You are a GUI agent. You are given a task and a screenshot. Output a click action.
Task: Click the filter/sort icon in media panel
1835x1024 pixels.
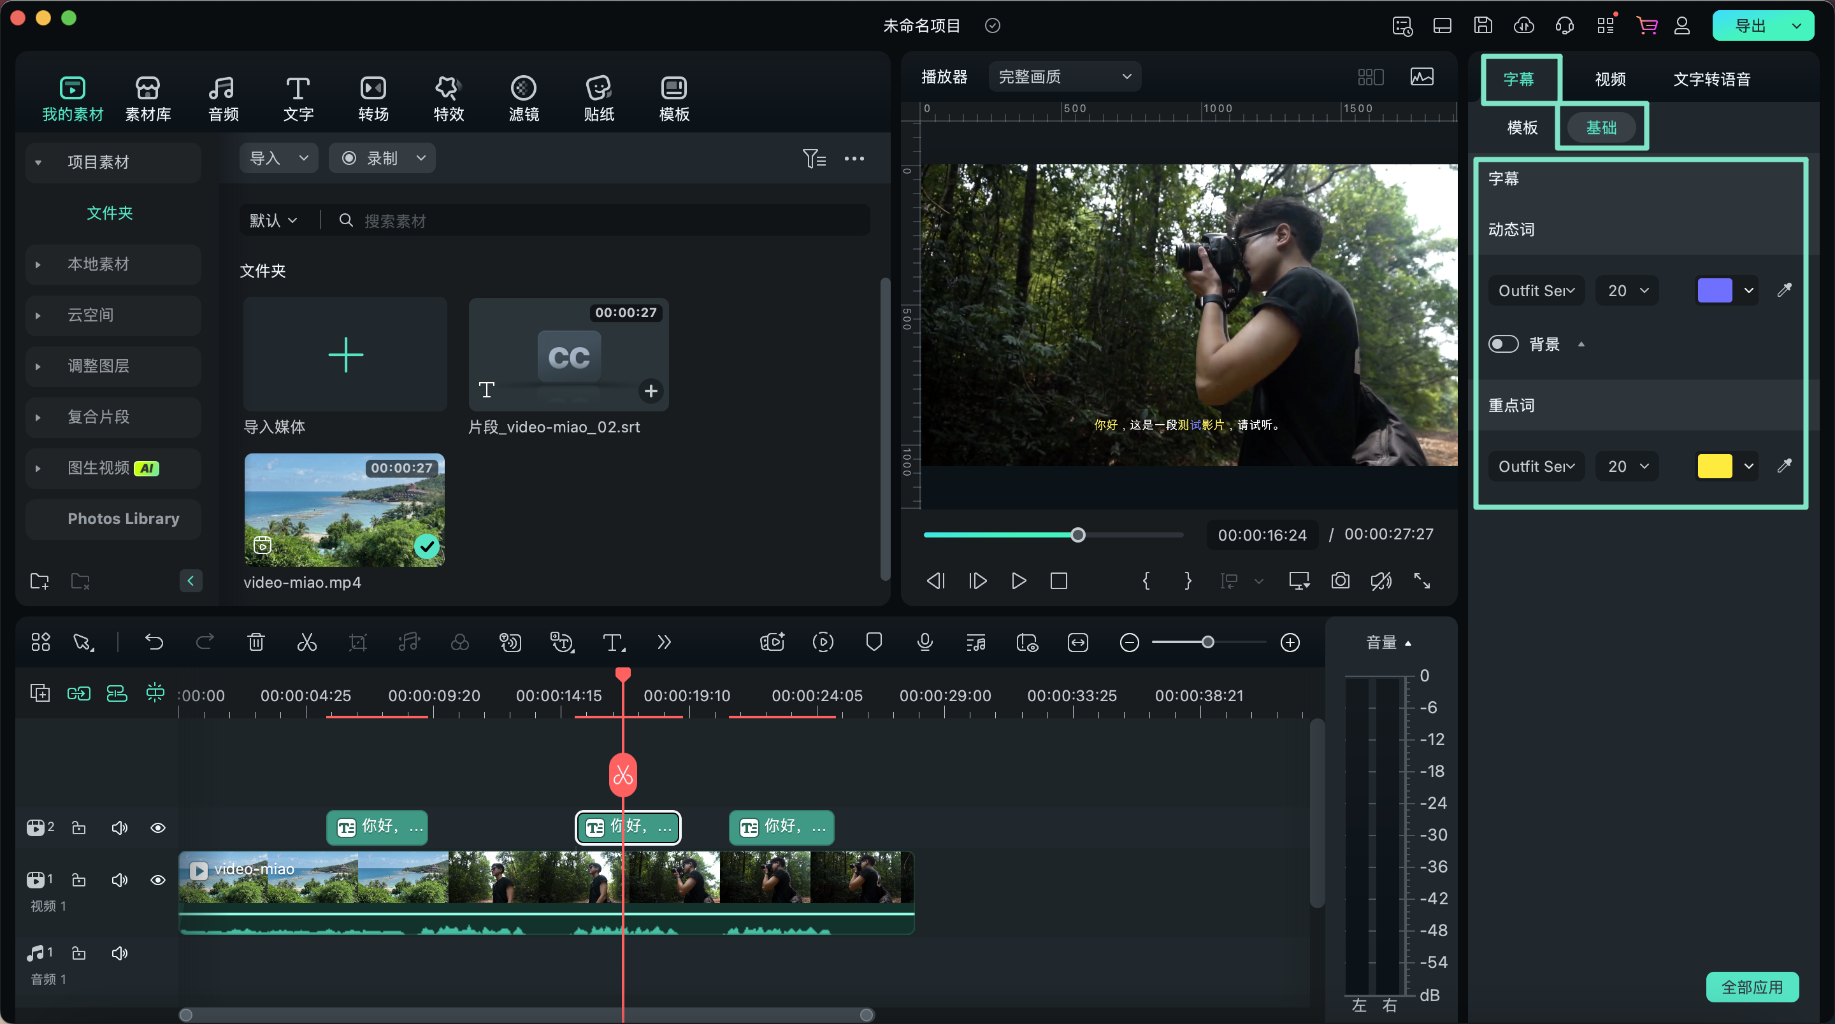coord(814,158)
